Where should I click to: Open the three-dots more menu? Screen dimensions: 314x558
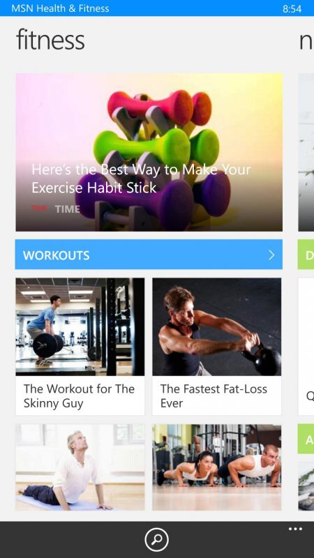point(295,529)
